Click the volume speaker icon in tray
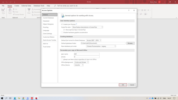The height and width of the screenshot is (100, 178). (x=161, y=98)
